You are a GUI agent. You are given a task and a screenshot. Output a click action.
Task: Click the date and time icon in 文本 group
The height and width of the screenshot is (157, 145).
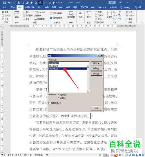click(x=119, y=15)
